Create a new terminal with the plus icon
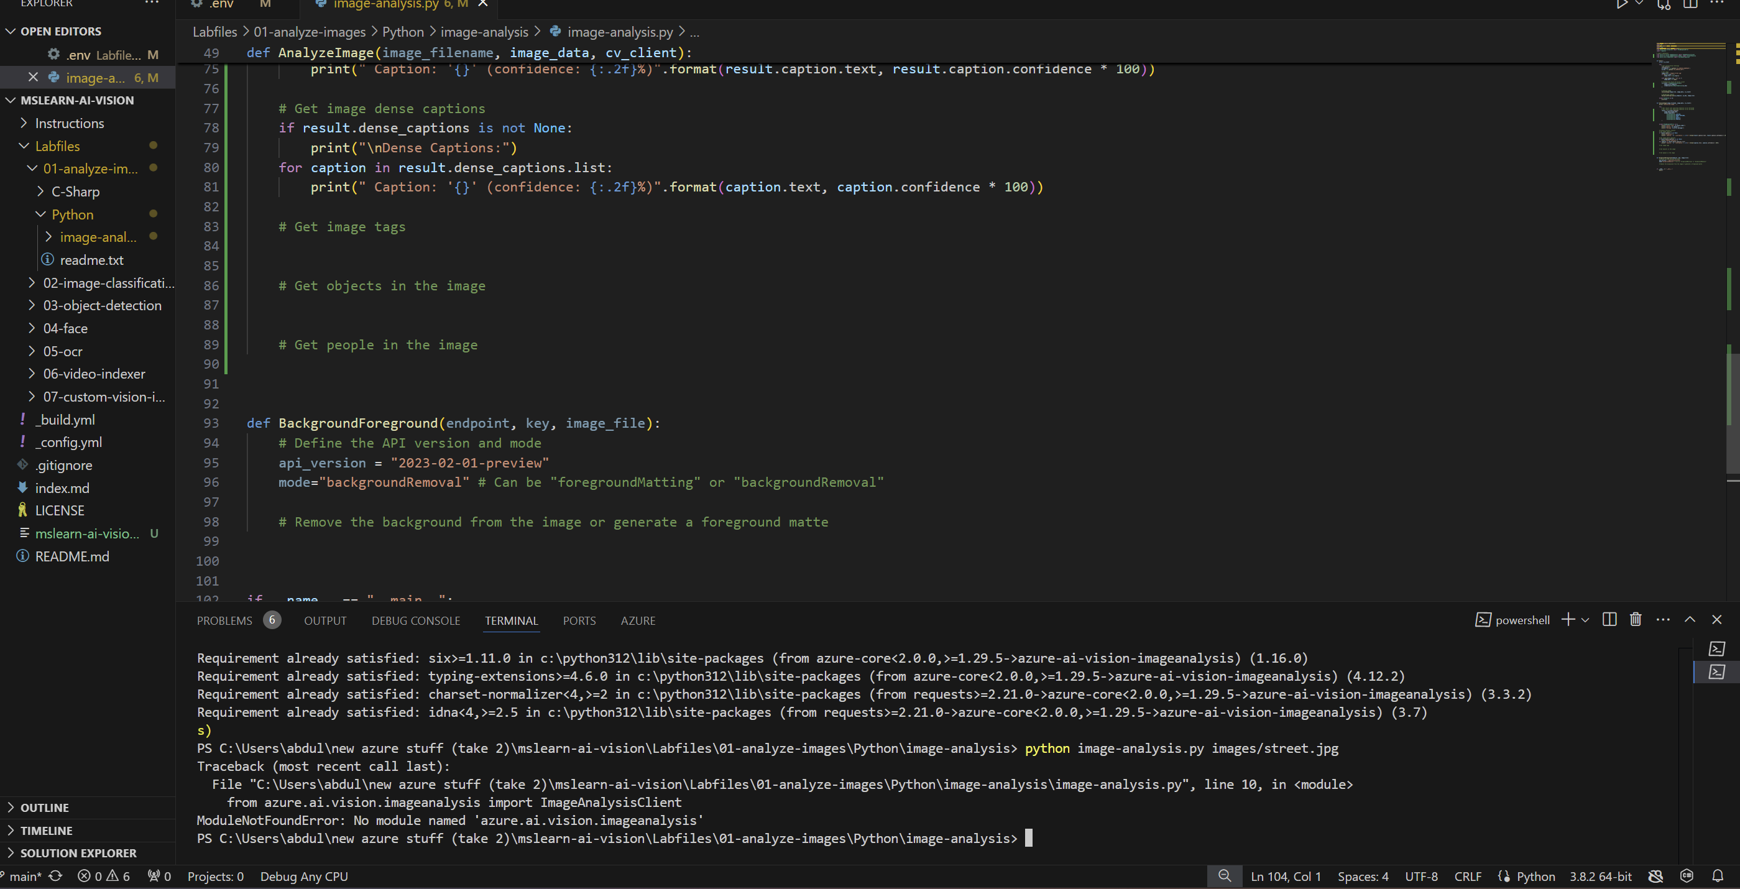Image resolution: width=1740 pixels, height=889 pixels. (x=1568, y=619)
